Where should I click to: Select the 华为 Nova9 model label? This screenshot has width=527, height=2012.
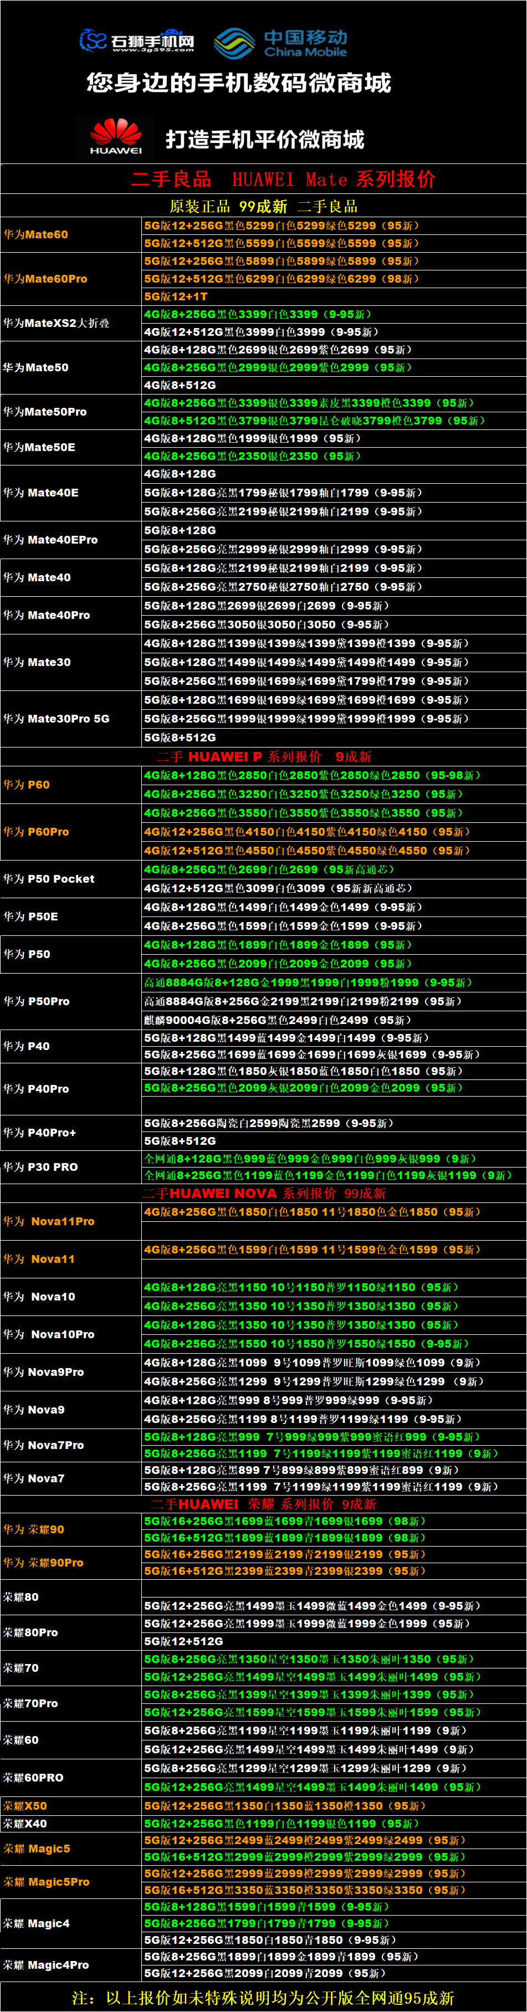click(34, 1410)
